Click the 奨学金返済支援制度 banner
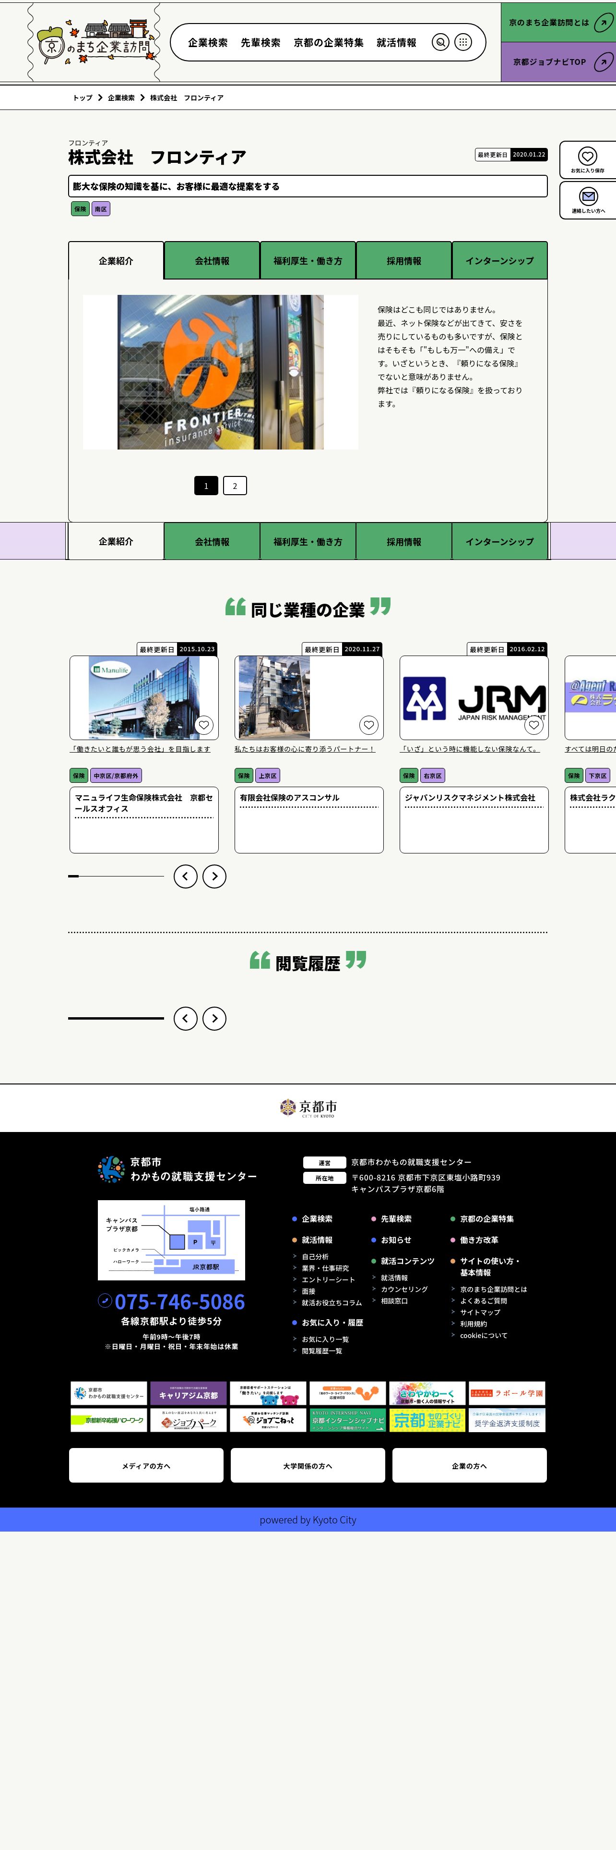 [507, 1420]
